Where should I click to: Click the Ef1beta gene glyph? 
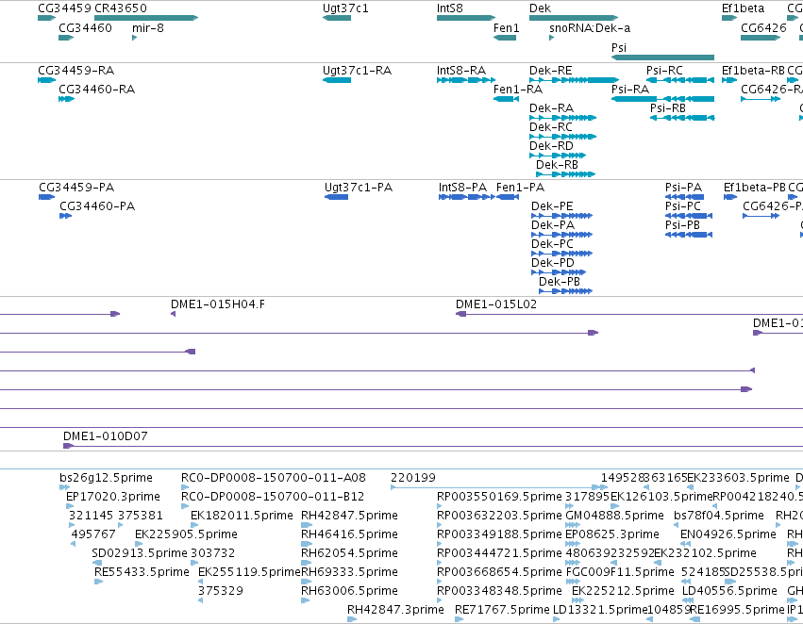coord(729,18)
